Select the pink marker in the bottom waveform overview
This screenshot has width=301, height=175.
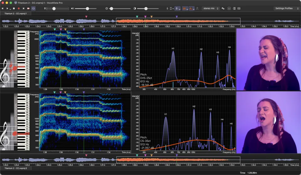pyautogui.click(x=87, y=155)
